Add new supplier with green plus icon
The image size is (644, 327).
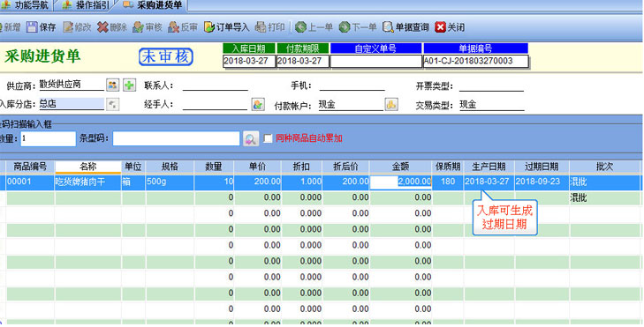129,85
